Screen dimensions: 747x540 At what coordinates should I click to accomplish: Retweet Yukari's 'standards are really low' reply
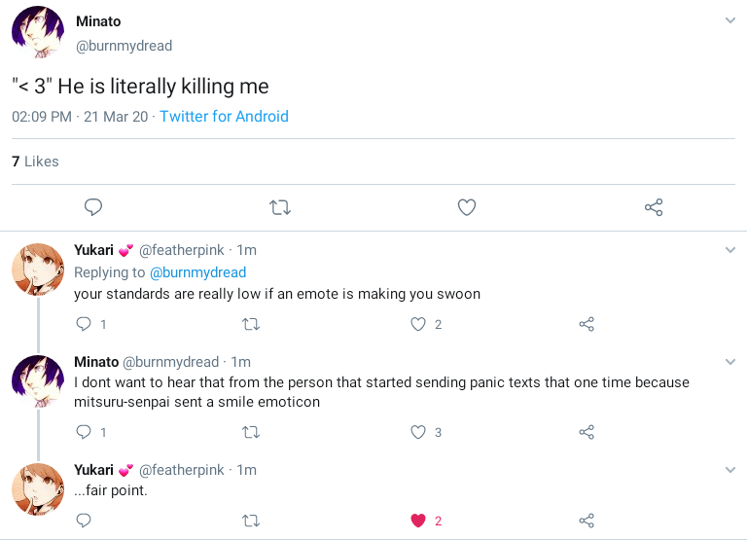pyautogui.click(x=250, y=324)
